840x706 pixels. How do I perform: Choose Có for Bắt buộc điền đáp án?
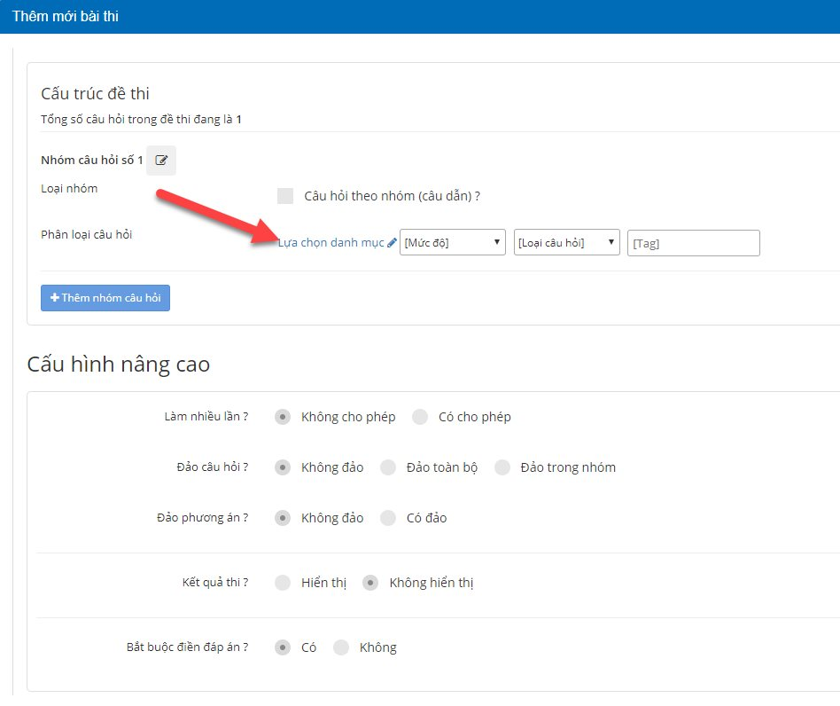pyautogui.click(x=283, y=647)
